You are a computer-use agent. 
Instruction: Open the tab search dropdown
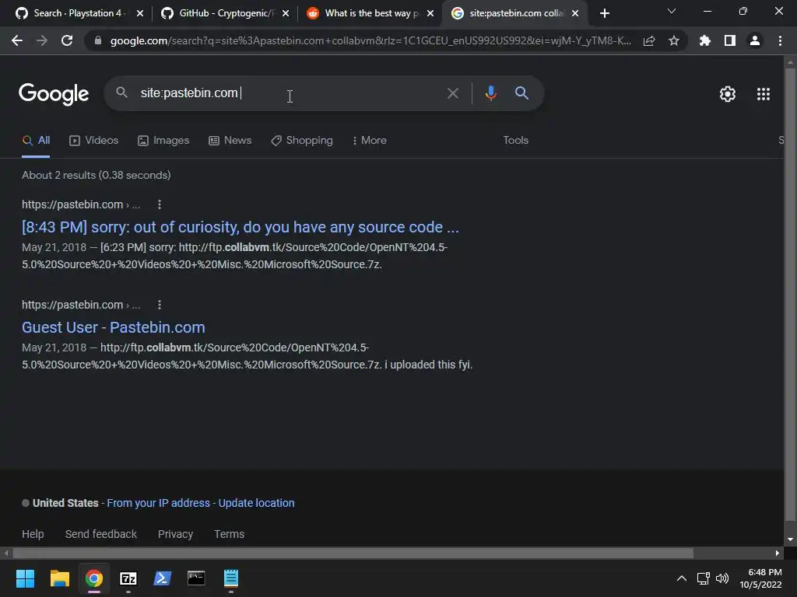point(672,11)
